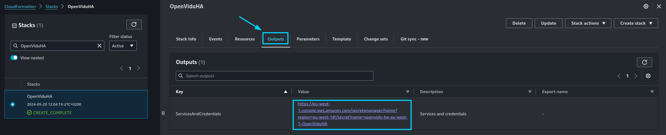Refresh the Outputs table
The height and width of the screenshot is (135, 666).
[x=644, y=62]
